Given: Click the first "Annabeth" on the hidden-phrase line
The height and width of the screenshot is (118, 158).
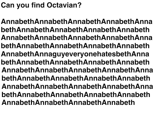Looking at the screenshot, I should point(18,54).
